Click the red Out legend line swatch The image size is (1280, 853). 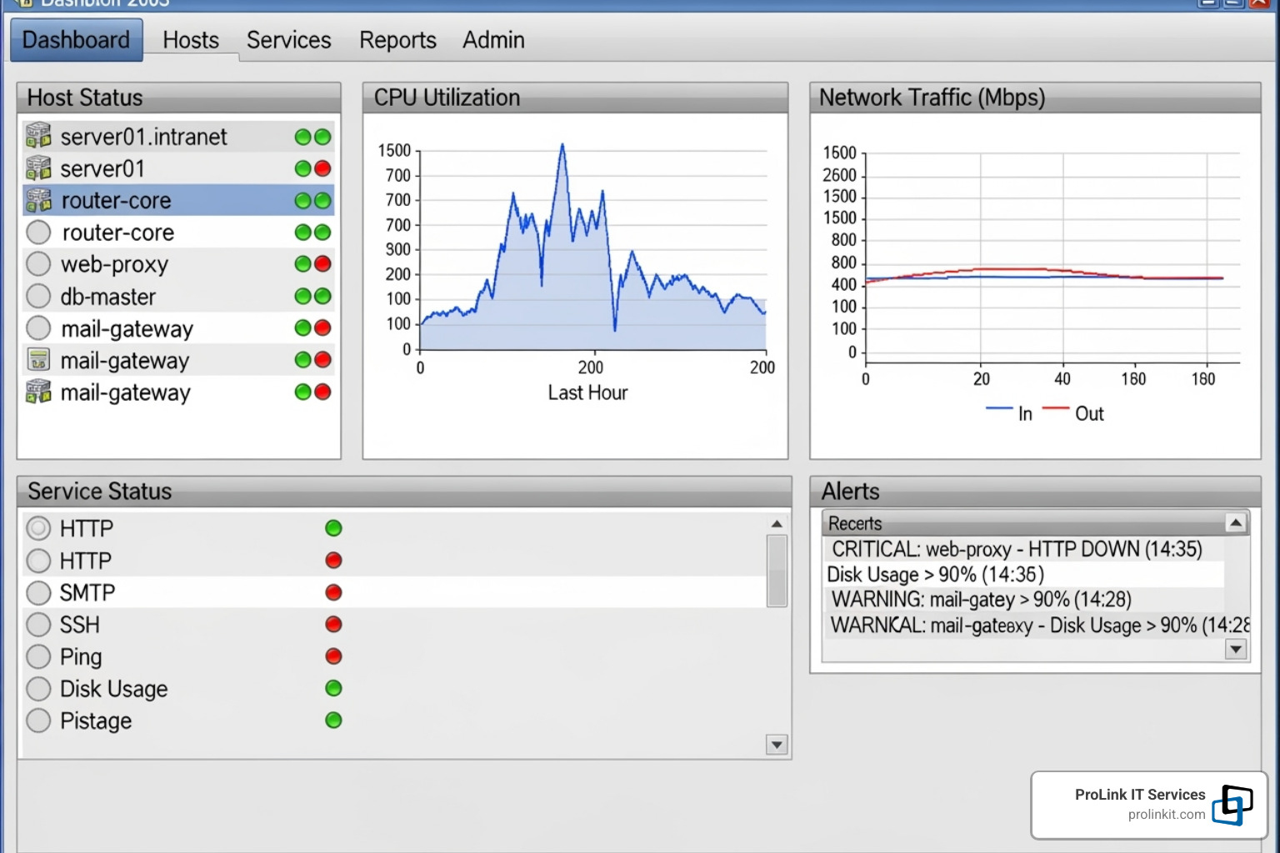[1055, 408]
